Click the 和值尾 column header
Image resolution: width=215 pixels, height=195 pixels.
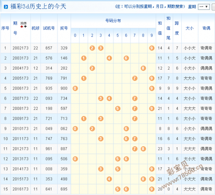[168, 28]
